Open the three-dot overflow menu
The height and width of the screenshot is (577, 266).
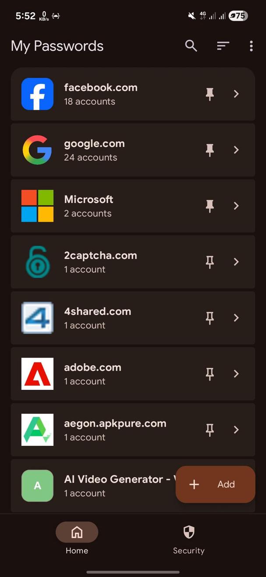click(x=251, y=46)
